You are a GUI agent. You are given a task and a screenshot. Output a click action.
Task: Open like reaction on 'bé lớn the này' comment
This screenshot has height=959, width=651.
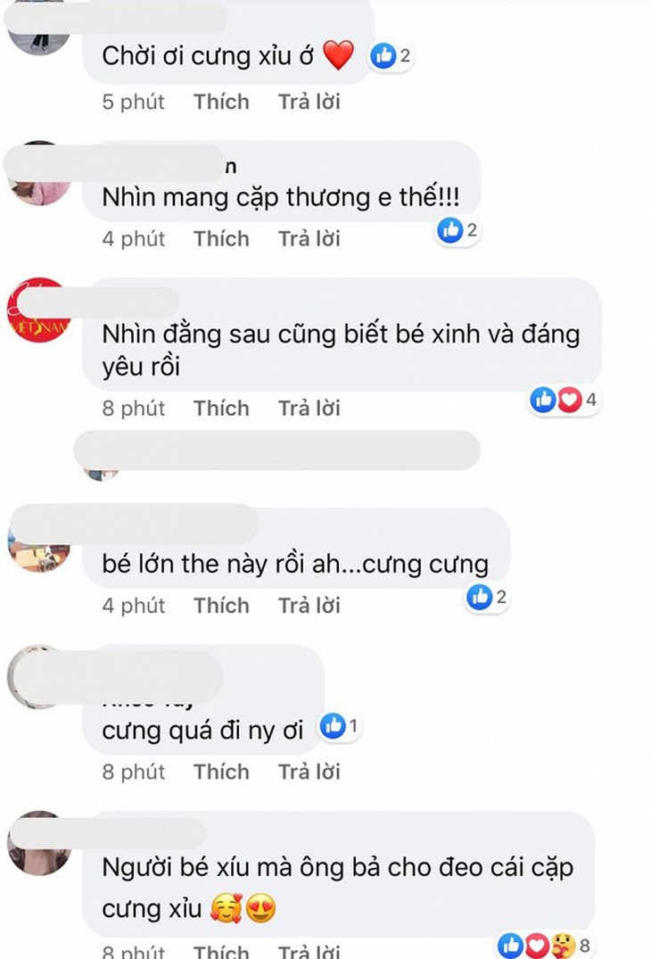480,597
